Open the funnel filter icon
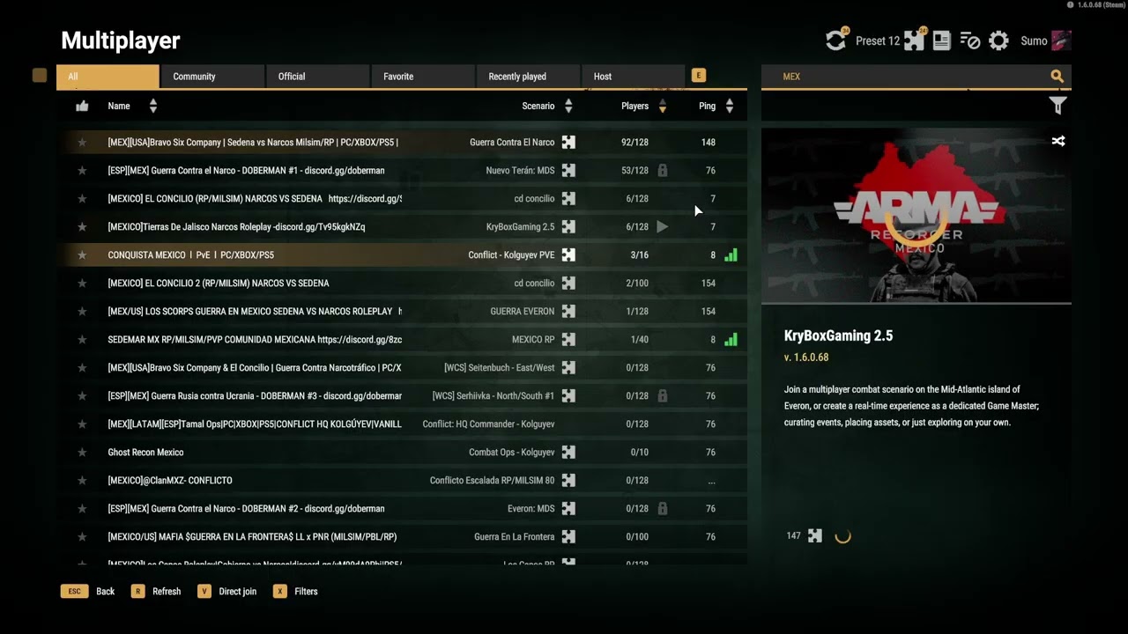Screen dimensions: 1128x634 [1058, 106]
